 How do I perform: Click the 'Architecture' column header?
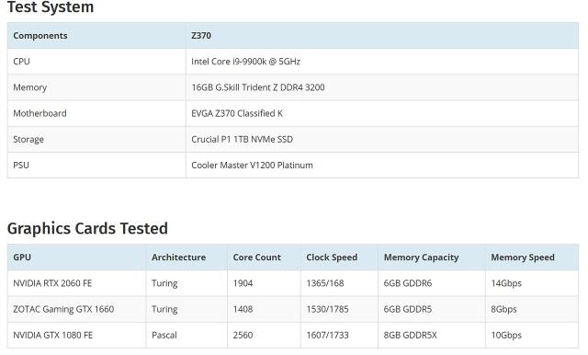179,258
